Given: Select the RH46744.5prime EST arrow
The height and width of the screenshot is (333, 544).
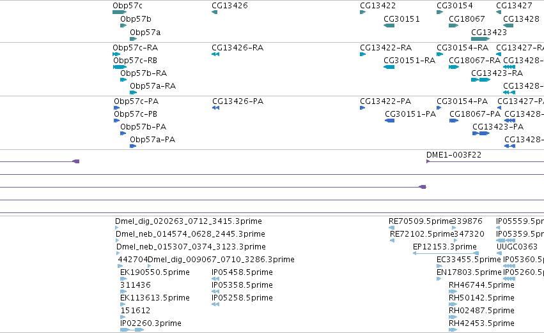Looking at the screenshot, I should click(x=453, y=292).
